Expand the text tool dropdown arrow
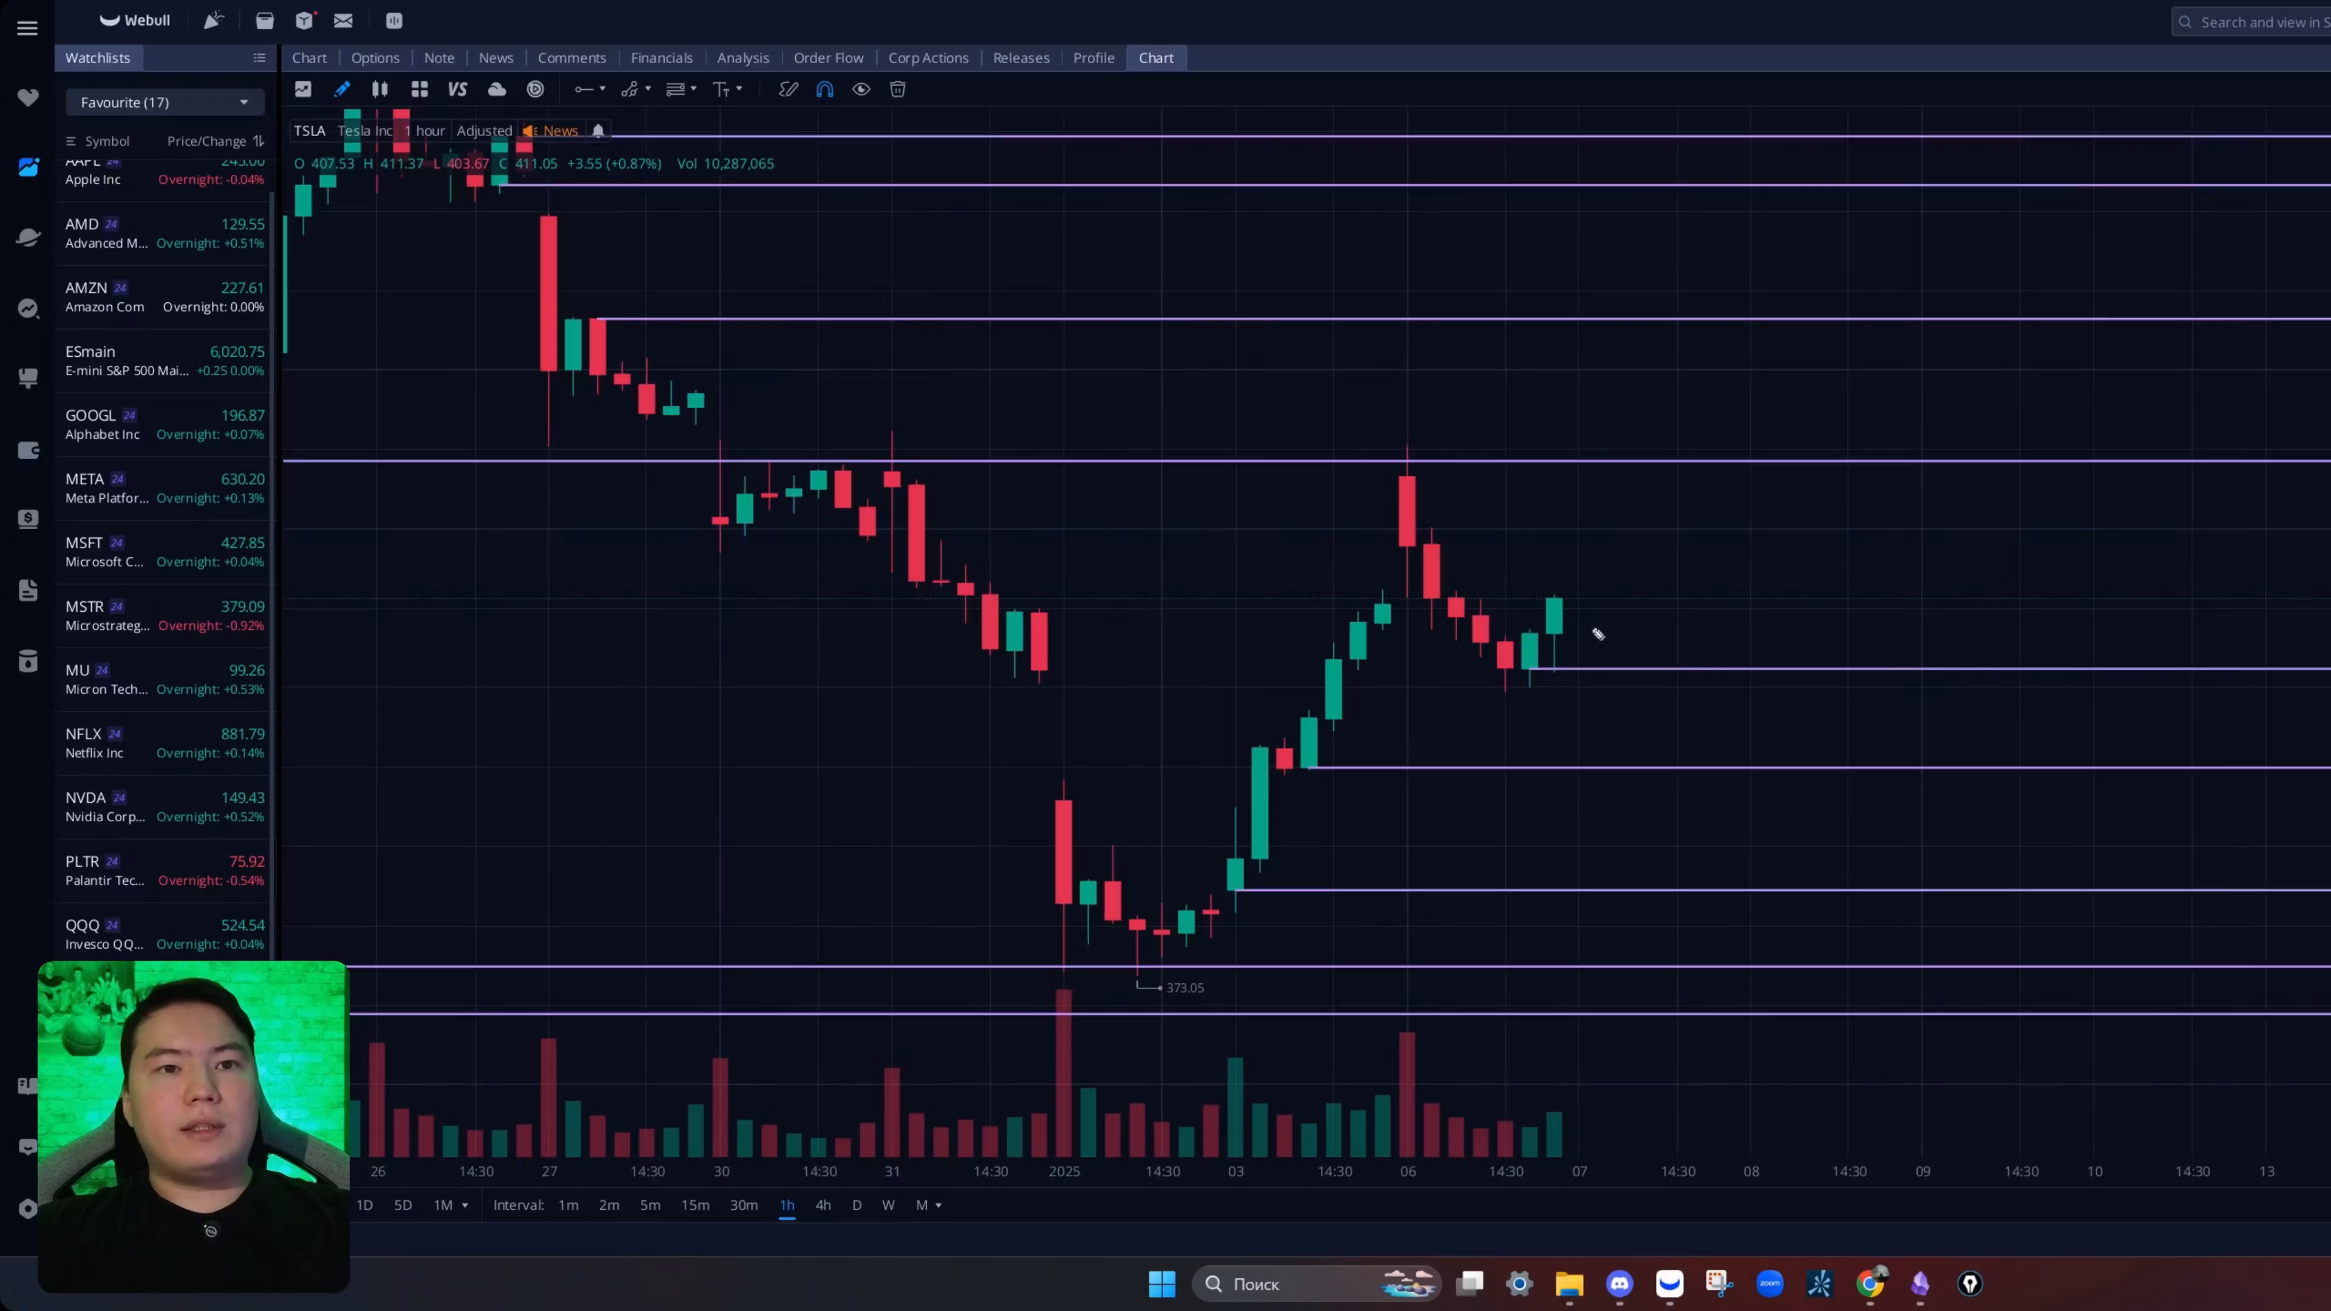The height and width of the screenshot is (1311, 2331). [x=739, y=89]
